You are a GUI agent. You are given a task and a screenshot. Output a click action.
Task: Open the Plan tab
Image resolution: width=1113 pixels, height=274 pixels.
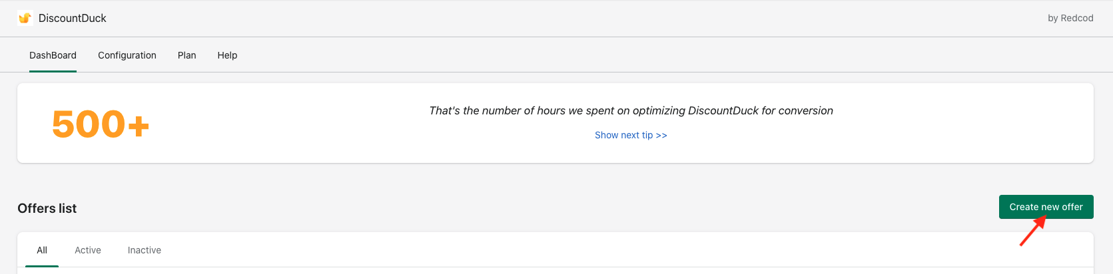click(187, 55)
